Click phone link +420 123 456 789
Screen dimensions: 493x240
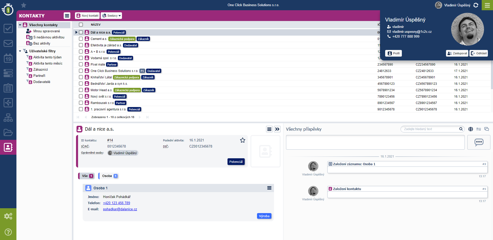[x=117, y=203]
